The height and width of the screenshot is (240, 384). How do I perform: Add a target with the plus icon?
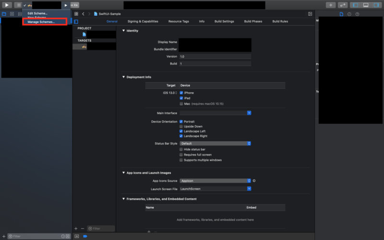(x=76, y=228)
